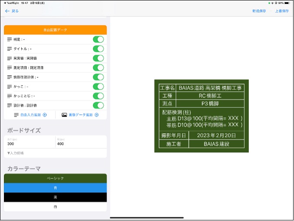Click plus circle icon after 画像データ追加

click(97, 115)
